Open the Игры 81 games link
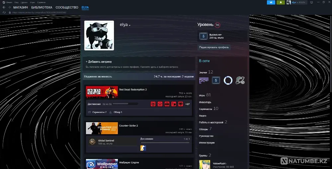The width and height of the screenshot is (332, 169). [205, 95]
